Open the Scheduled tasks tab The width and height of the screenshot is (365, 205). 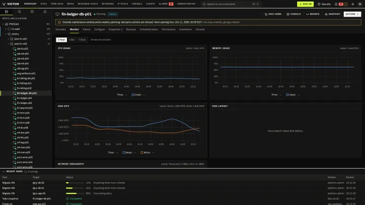[149, 29]
